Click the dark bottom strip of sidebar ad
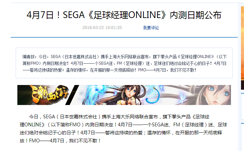Image resolution: width=244 pixels, height=151 pixels. pyautogui.click(x=242, y=85)
